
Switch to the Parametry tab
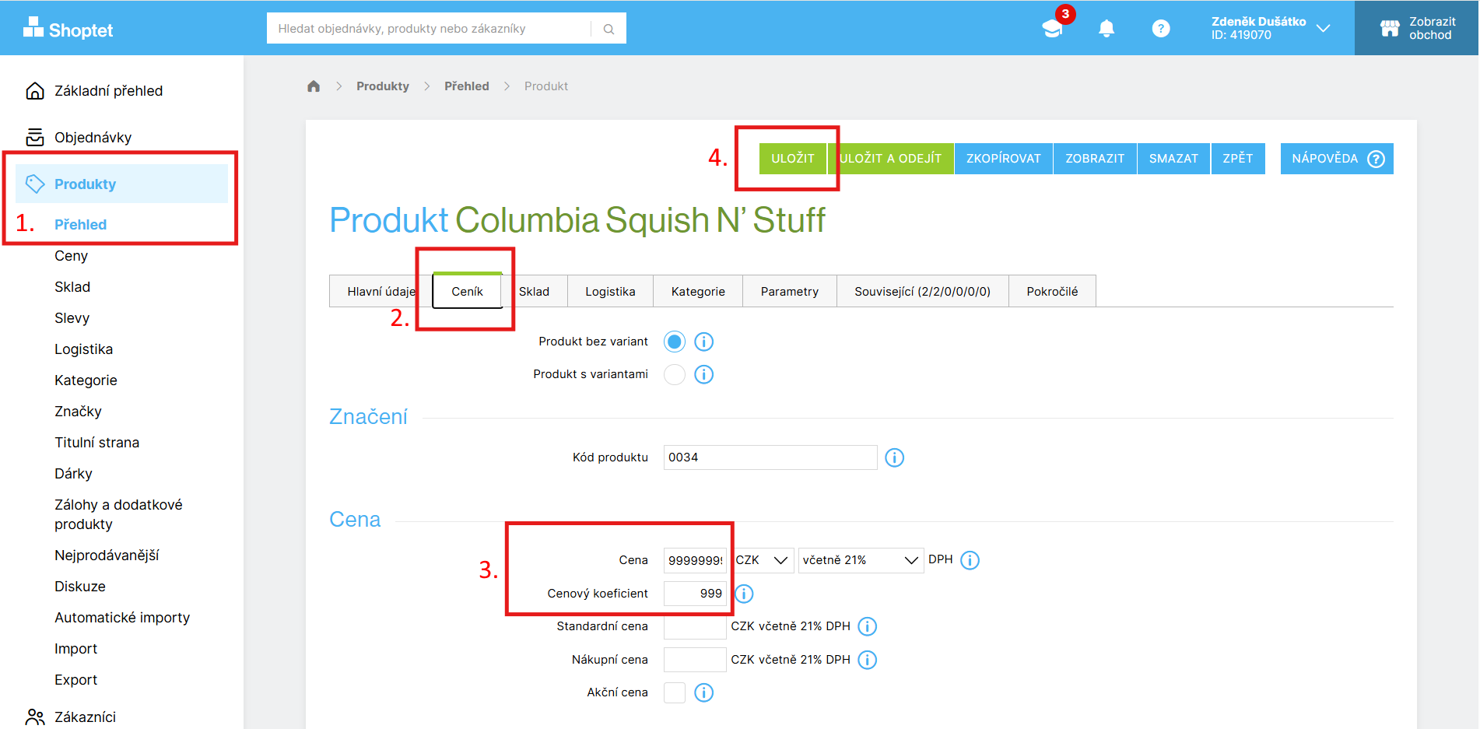tap(790, 291)
